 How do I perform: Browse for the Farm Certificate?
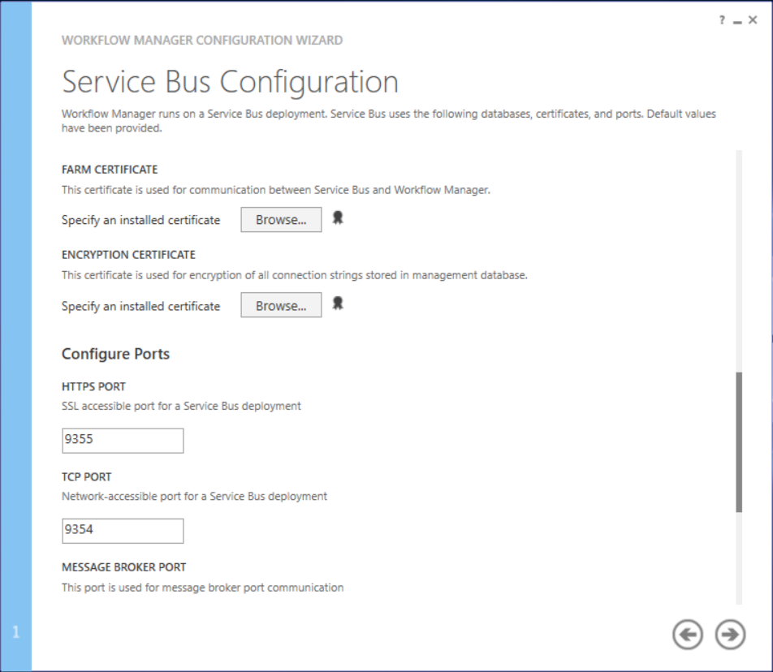tap(281, 220)
